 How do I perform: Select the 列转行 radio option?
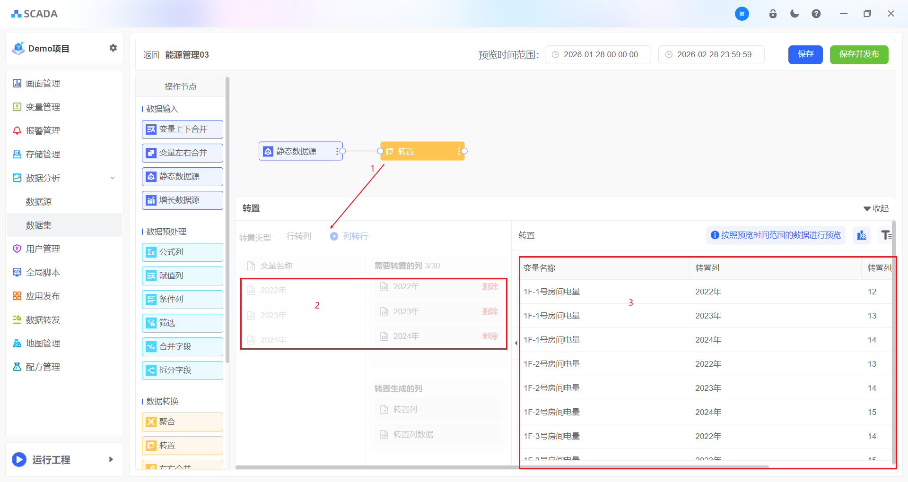point(334,236)
